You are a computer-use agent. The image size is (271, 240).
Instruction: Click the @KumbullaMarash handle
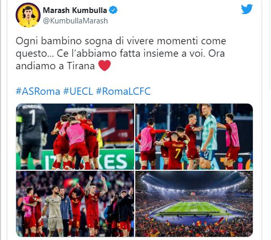point(75,21)
